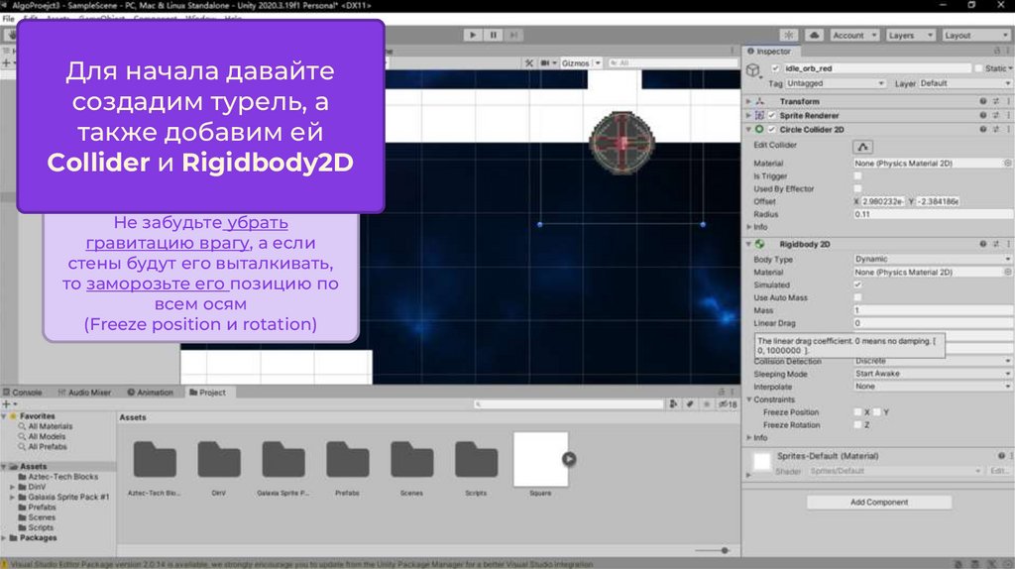The image size is (1015, 569).
Task: Click the Collab sun-shaped toolbar icon
Action: pos(788,35)
